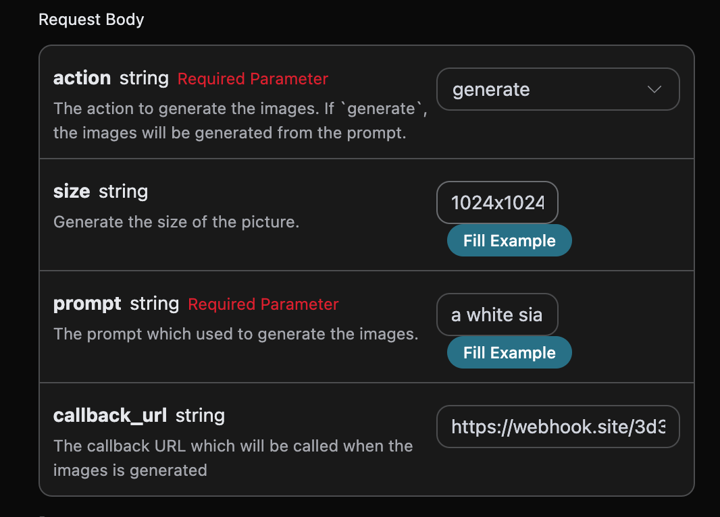Click string type label next to callback_url
This screenshot has width=720, height=517.
coord(200,416)
